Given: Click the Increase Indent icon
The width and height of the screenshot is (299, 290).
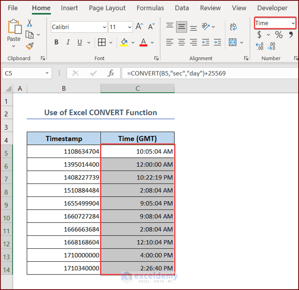Looking at the screenshot, I should tap(218, 42).
